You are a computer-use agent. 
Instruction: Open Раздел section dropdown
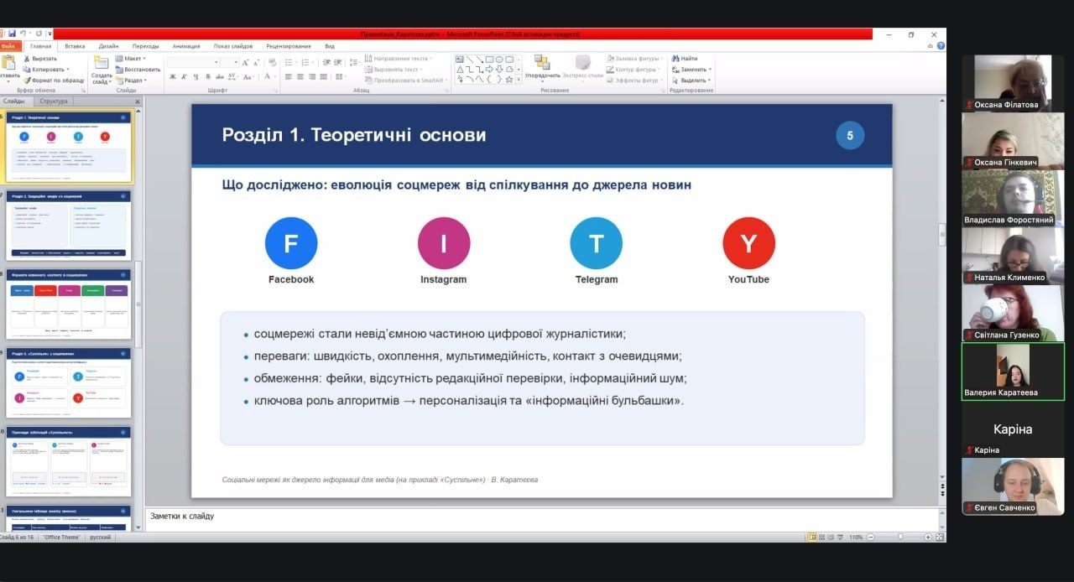(131, 81)
